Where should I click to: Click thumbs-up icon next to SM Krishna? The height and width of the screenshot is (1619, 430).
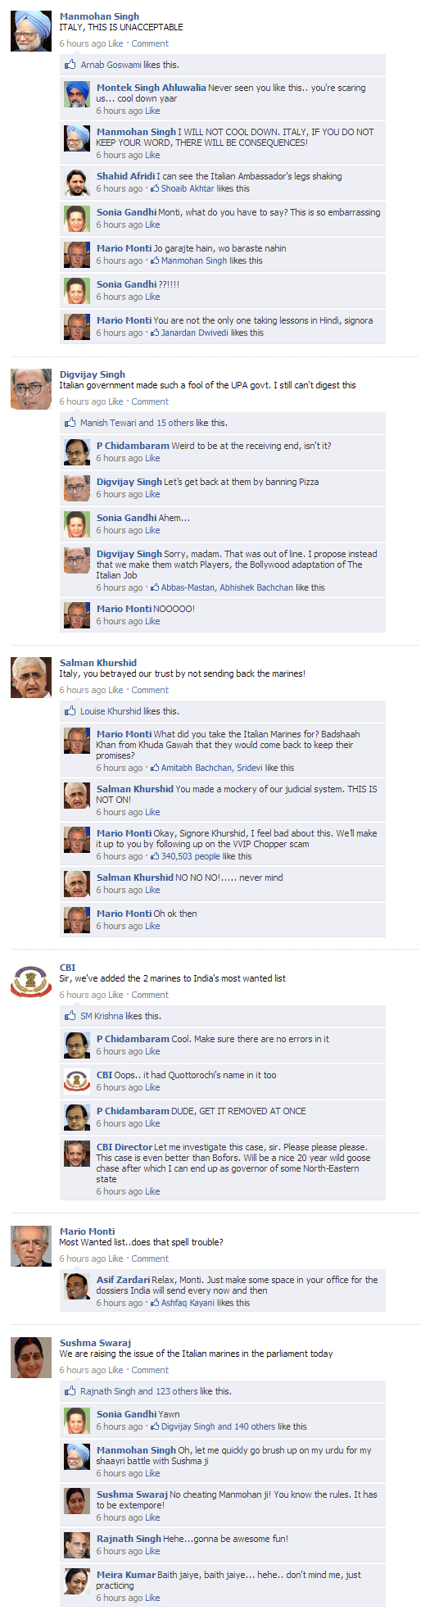point(70,1016)
